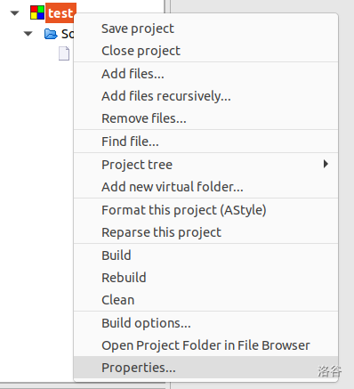Open the Add files... dialog
The height and width of the screenshot is (389, 354).
205,74
